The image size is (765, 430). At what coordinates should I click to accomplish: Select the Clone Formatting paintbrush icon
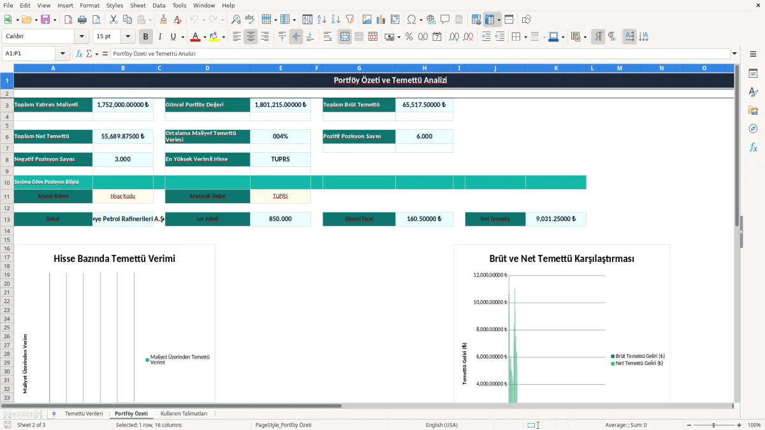164,20
